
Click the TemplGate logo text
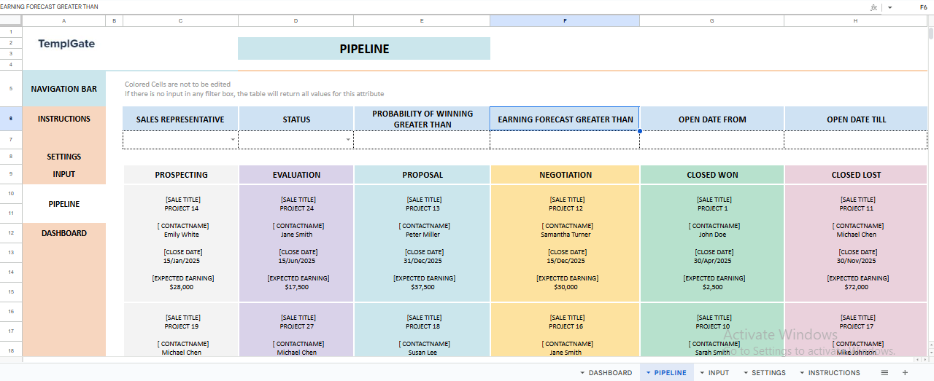66,44
